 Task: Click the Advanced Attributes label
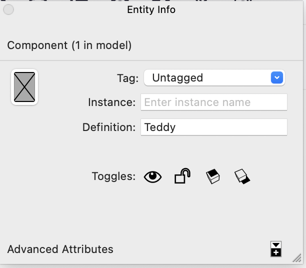[60, 249]
